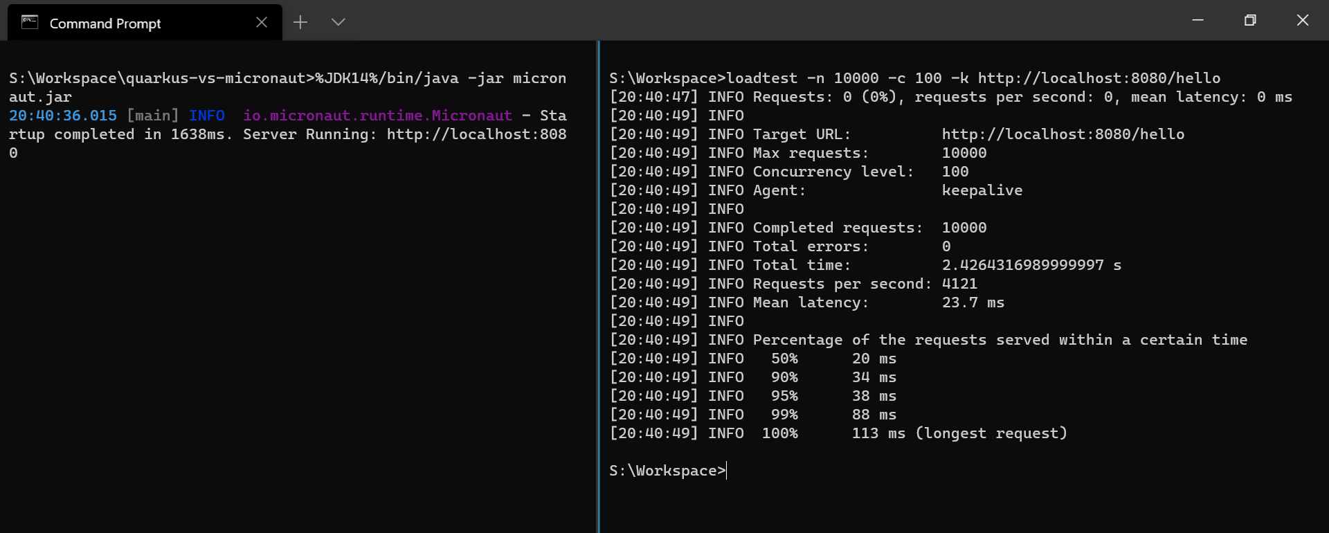The height and width of the screenshot is (533, 1329).
Task: Click the 'Max requests:' value 10000
Action: tap(964, 153)
